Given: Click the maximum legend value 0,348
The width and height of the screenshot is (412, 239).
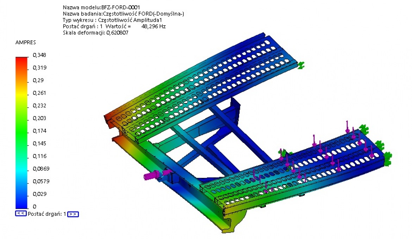Looking at the screenshot, I should (39, 55).
